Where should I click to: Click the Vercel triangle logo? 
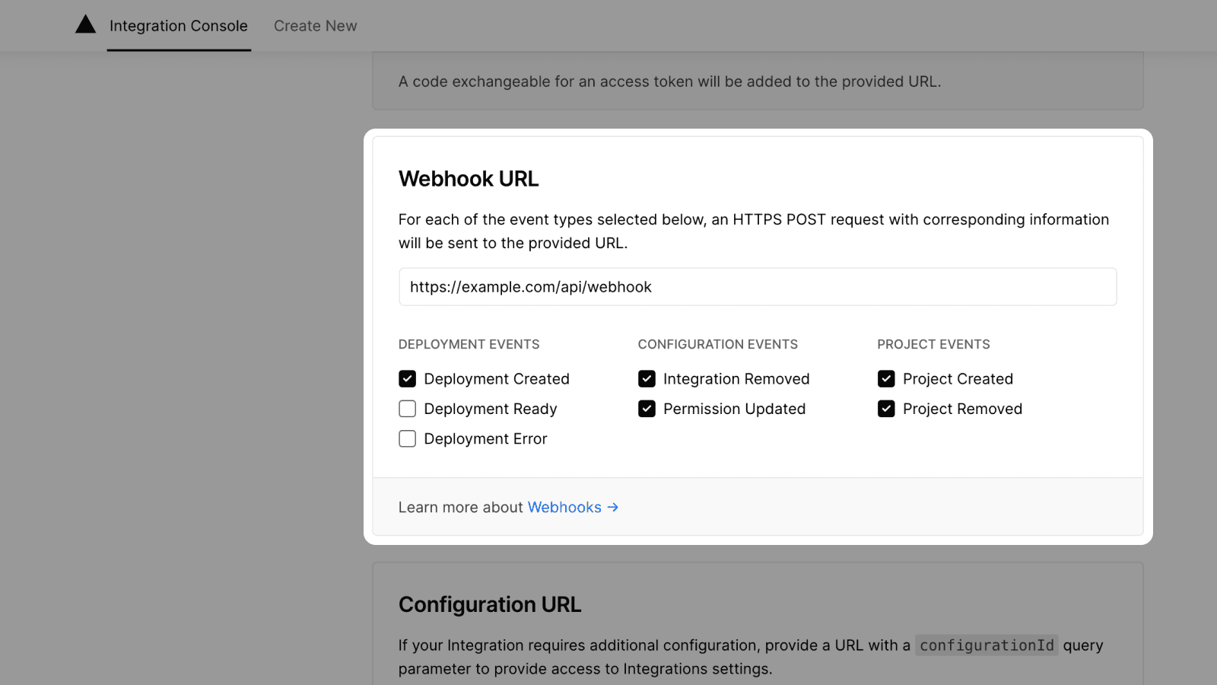[84, 24]
